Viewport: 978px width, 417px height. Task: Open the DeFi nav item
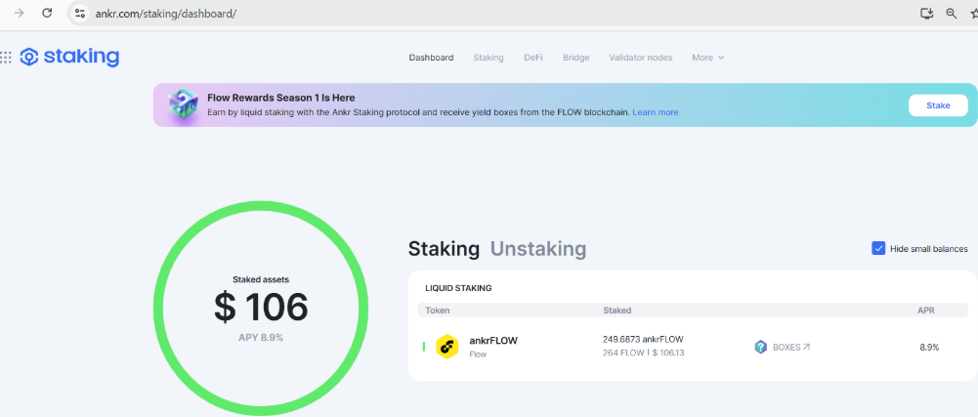tap(533, 58)
